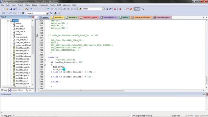Switch to the encoder.h editor tab
This screenshot has width=208, height=117.
[71, 17]
